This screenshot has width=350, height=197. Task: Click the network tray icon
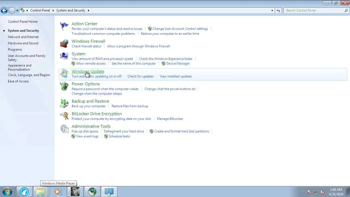[x=316, y=192]
